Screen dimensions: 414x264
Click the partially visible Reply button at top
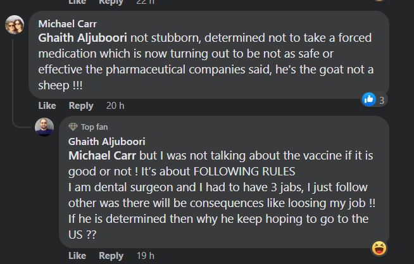point(111,3)
